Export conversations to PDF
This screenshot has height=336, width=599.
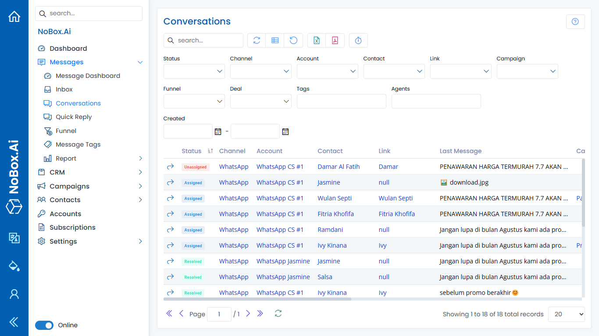335,40
